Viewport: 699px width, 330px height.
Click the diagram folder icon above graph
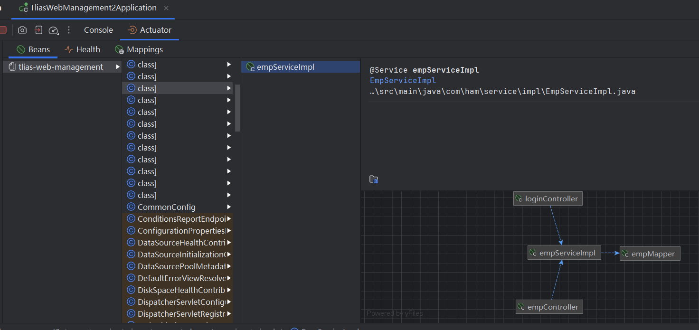click(x=374, y=179)
